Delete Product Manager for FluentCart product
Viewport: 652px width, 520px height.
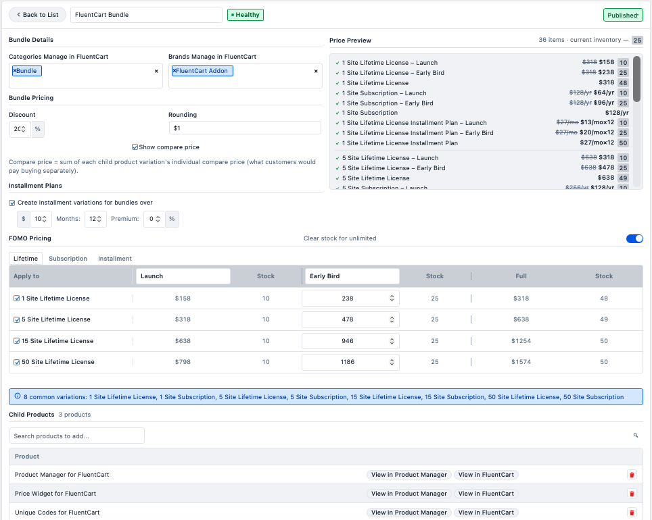pos(632,475)
